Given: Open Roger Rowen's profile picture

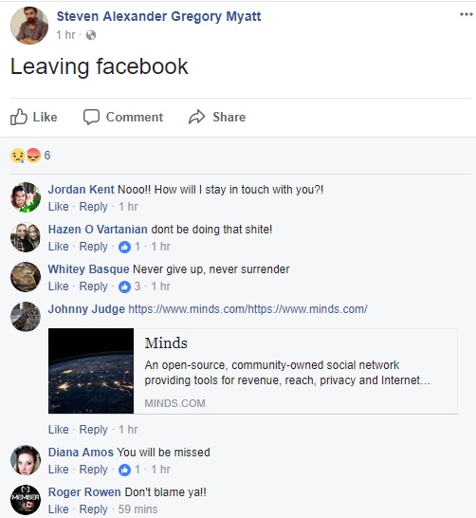Looking at the screenshot, I should [x=26, y=500].
